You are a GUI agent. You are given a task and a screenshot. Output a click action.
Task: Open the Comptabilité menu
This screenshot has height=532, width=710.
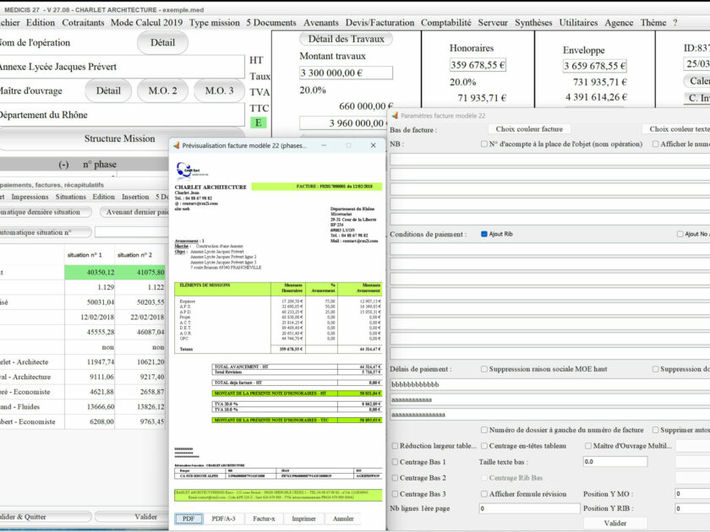(446, 23)
